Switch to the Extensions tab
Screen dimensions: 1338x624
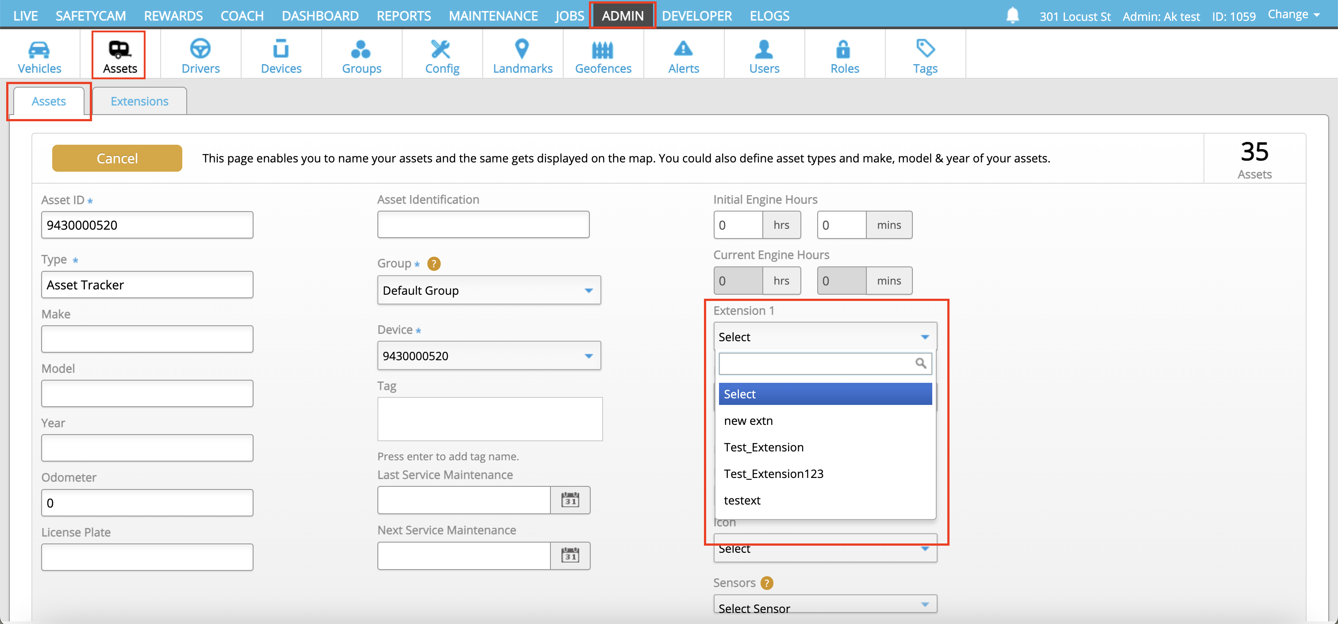139,101
